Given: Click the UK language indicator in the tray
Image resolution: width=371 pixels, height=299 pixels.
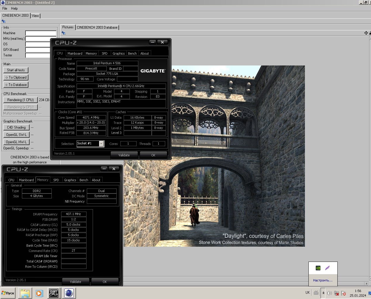Looking at the screenshot, I should click(x=308, y=293).
